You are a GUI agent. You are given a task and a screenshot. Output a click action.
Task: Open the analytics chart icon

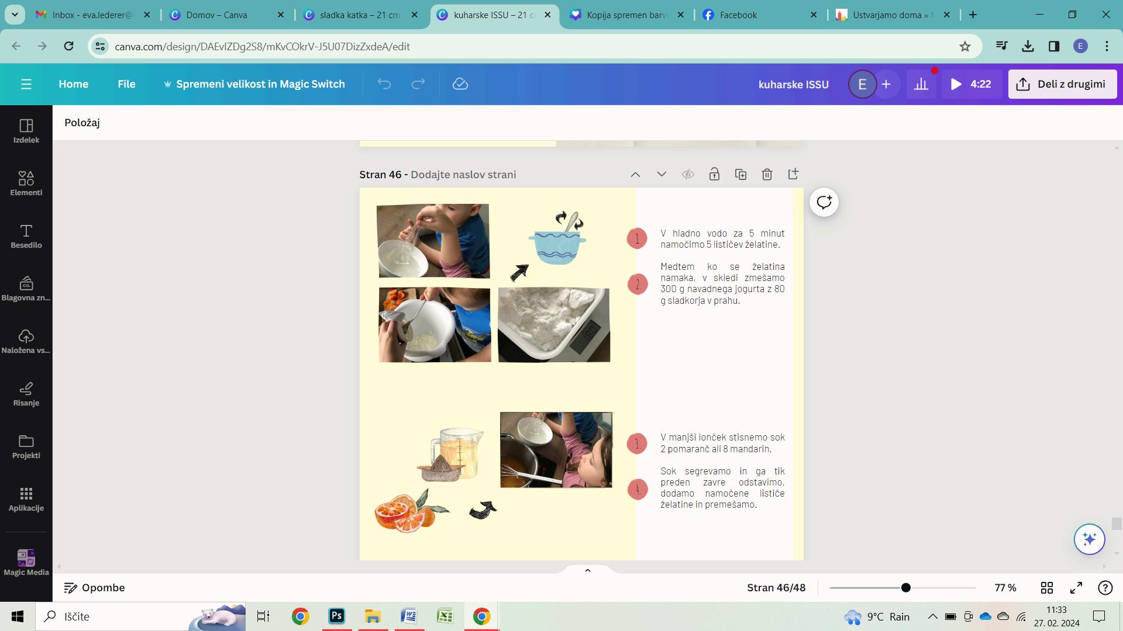coord(921,84)
